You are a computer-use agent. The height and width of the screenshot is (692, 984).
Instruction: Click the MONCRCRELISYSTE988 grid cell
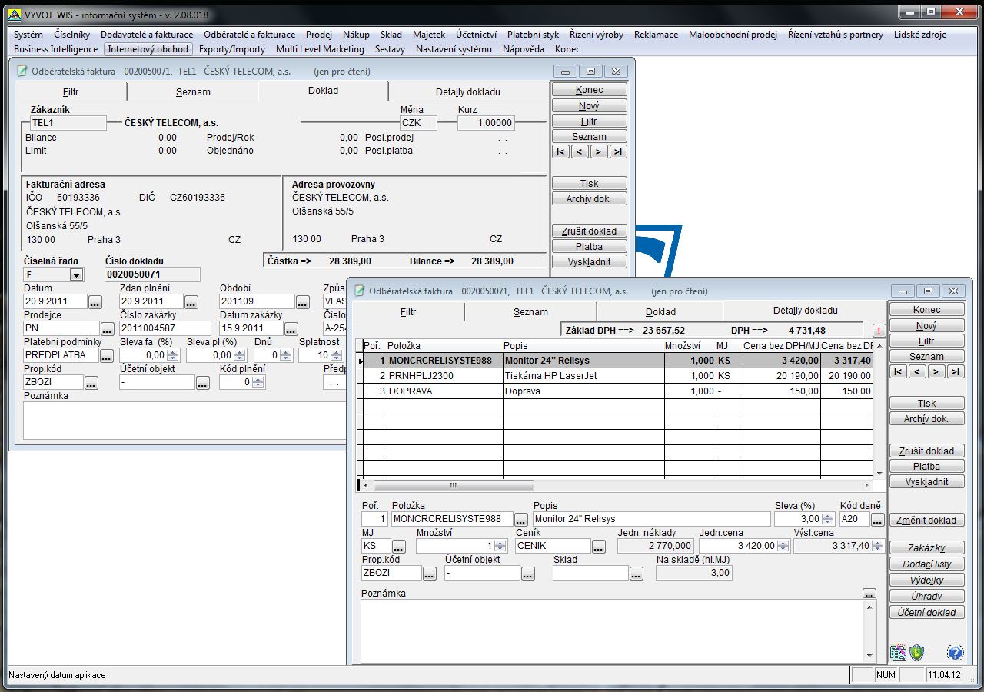click(x=444, y=361)
